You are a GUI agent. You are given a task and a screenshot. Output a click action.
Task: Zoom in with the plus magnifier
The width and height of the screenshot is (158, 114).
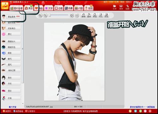click(x=40, y=16)
